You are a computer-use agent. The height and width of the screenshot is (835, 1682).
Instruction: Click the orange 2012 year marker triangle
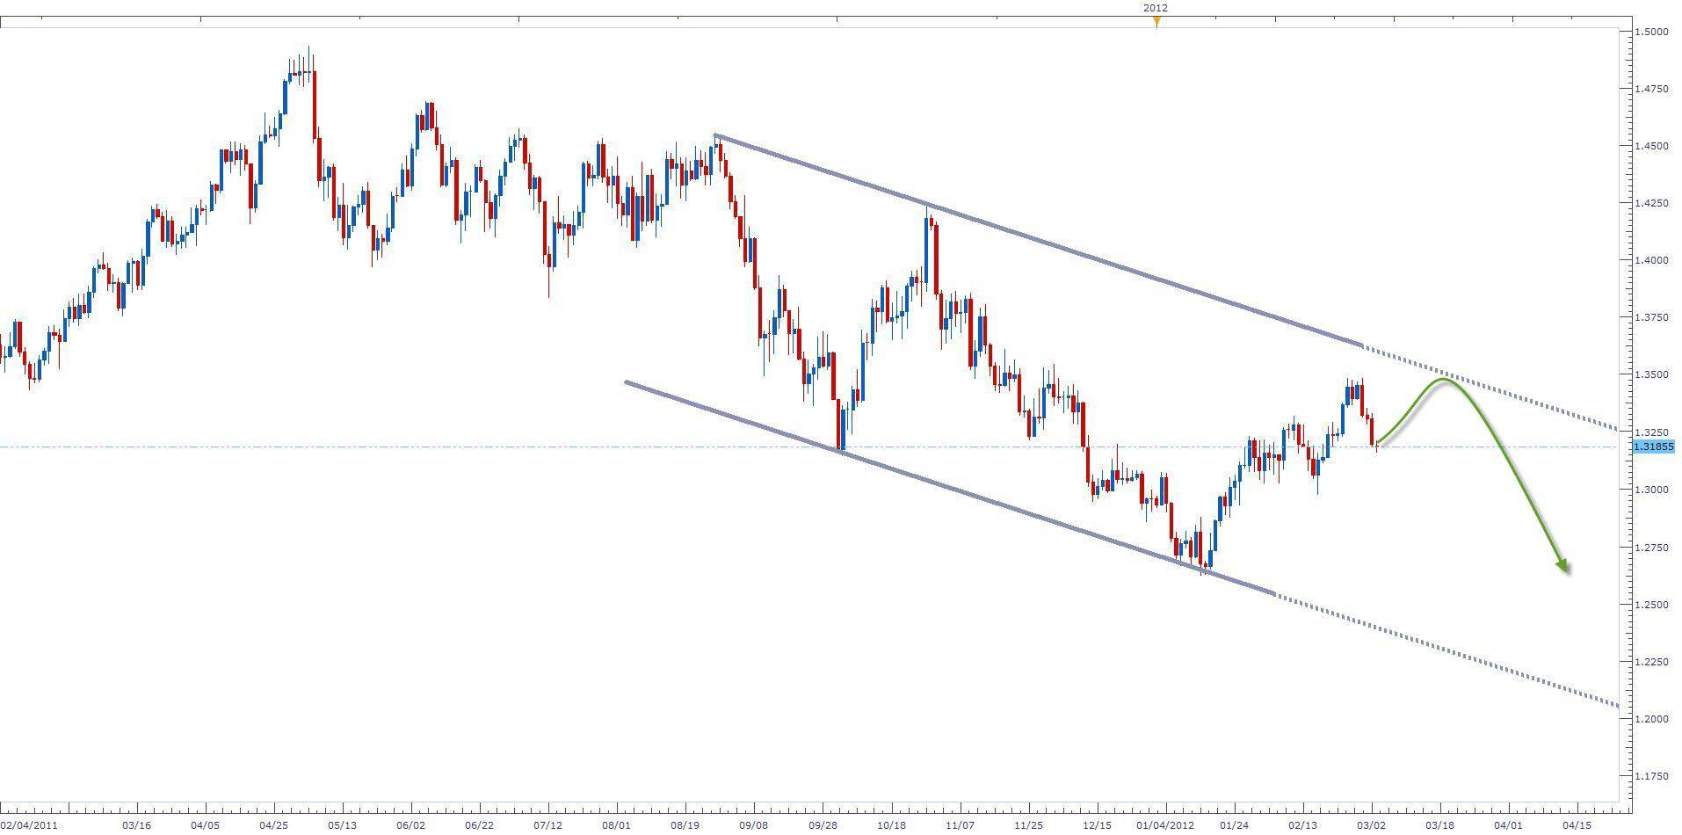click(1156, 22)
